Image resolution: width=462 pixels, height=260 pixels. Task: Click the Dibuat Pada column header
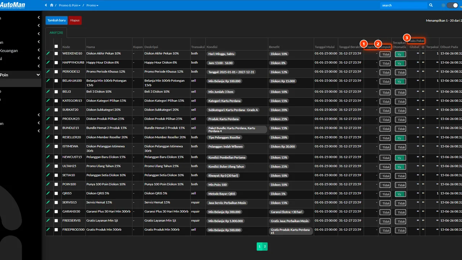[449, 47]
